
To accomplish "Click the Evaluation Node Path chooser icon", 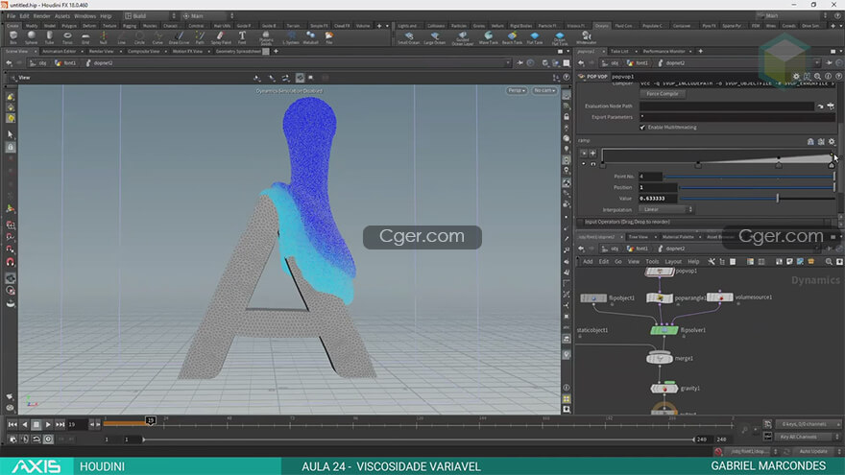I will click(831, 107).
